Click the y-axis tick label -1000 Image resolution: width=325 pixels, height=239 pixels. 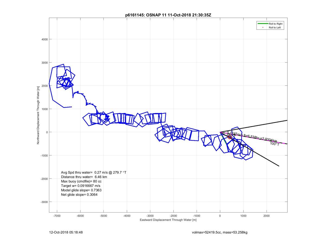44,156
